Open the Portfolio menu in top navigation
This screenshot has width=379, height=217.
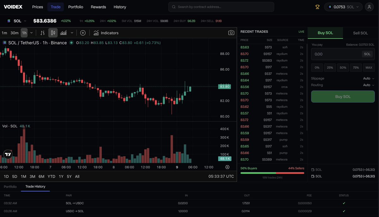pos(76,7)
